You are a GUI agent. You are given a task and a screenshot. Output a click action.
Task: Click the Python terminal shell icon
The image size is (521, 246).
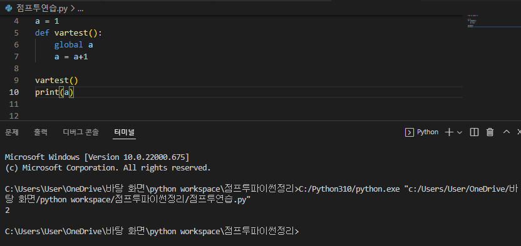(409, 132)
